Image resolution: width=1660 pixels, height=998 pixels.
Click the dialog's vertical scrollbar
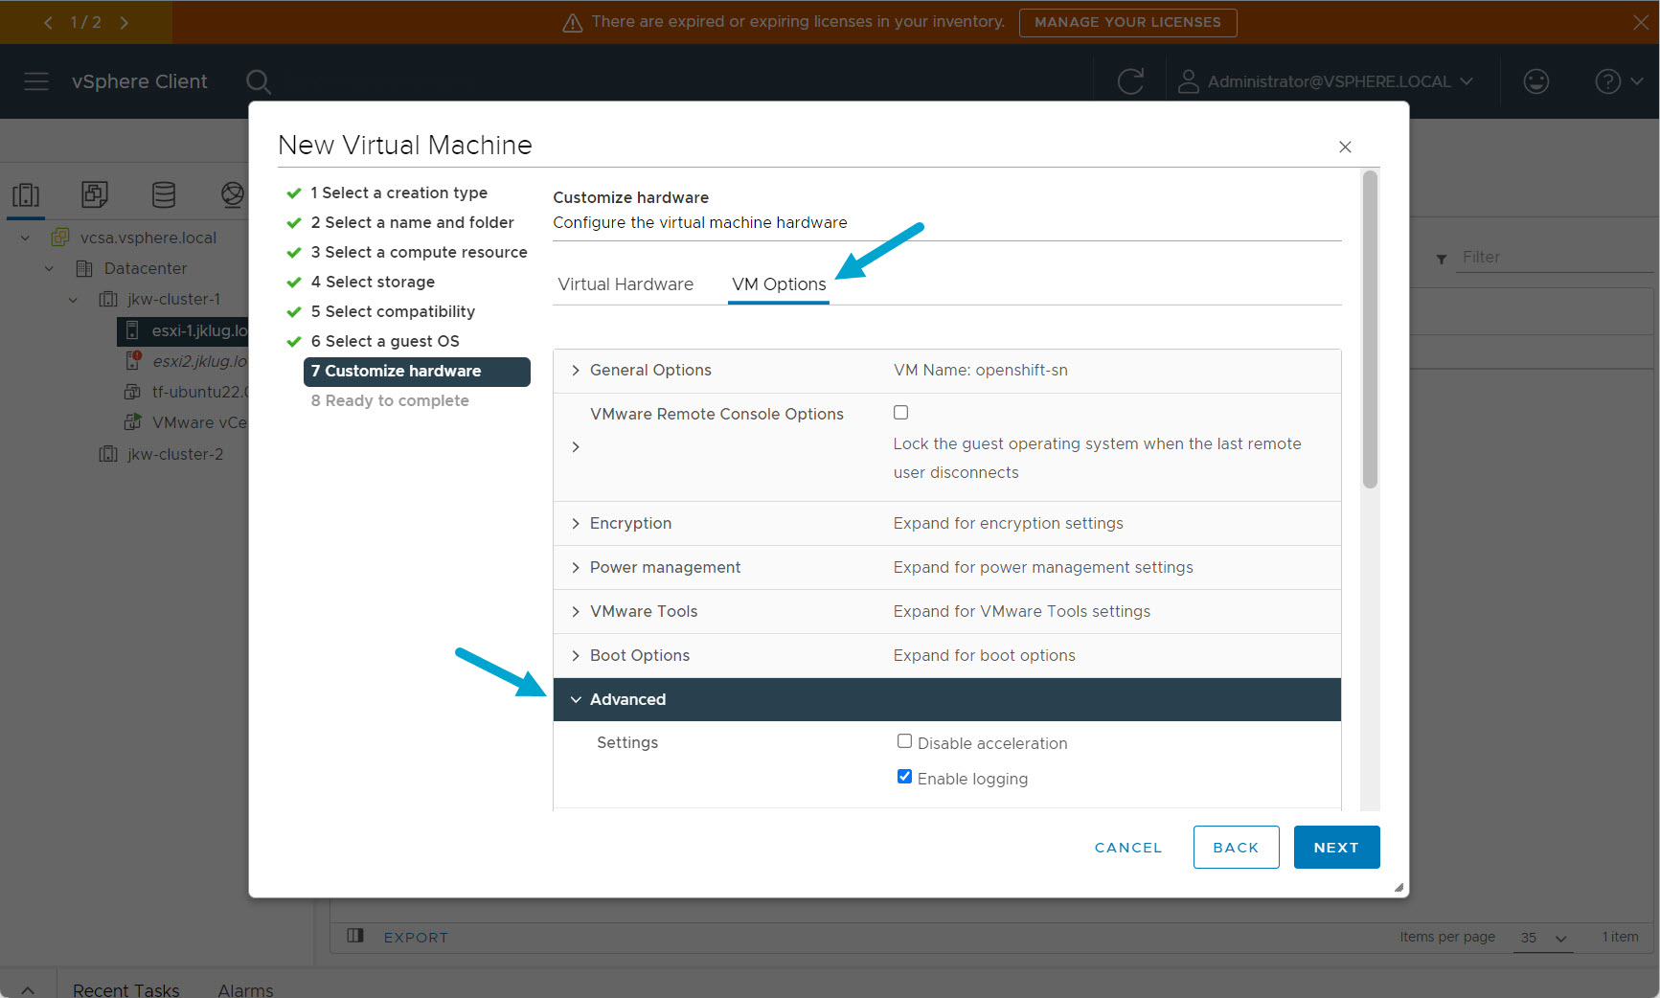(1370, 330)
